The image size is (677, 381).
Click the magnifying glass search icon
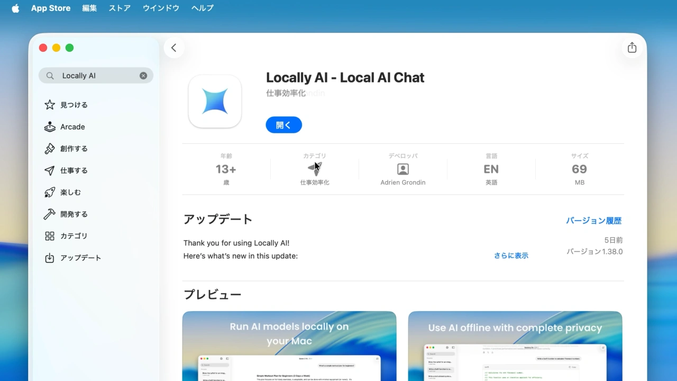click(50, 75)
